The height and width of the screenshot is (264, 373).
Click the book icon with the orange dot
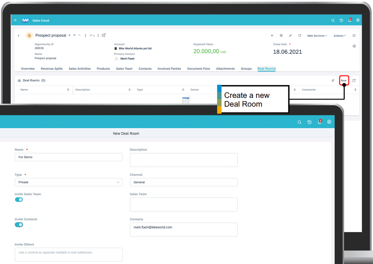coord(103,35)
